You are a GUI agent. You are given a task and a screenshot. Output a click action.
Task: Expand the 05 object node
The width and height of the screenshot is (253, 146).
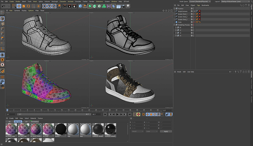click(x=176, y=28)
